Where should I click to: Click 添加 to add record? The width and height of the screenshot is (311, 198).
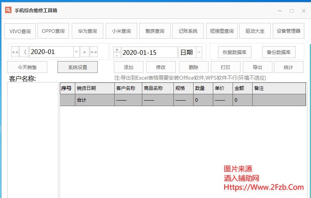tap(128, 67)
